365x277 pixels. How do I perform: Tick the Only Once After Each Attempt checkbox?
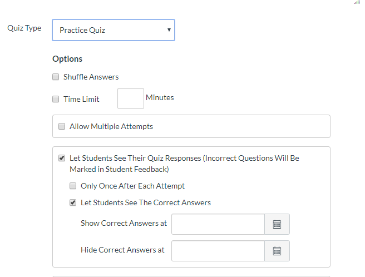point(73,186)
